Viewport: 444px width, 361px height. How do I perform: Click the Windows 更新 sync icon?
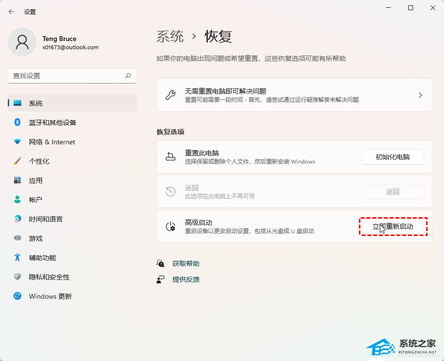pyautogui.click(x=17, y=296)
